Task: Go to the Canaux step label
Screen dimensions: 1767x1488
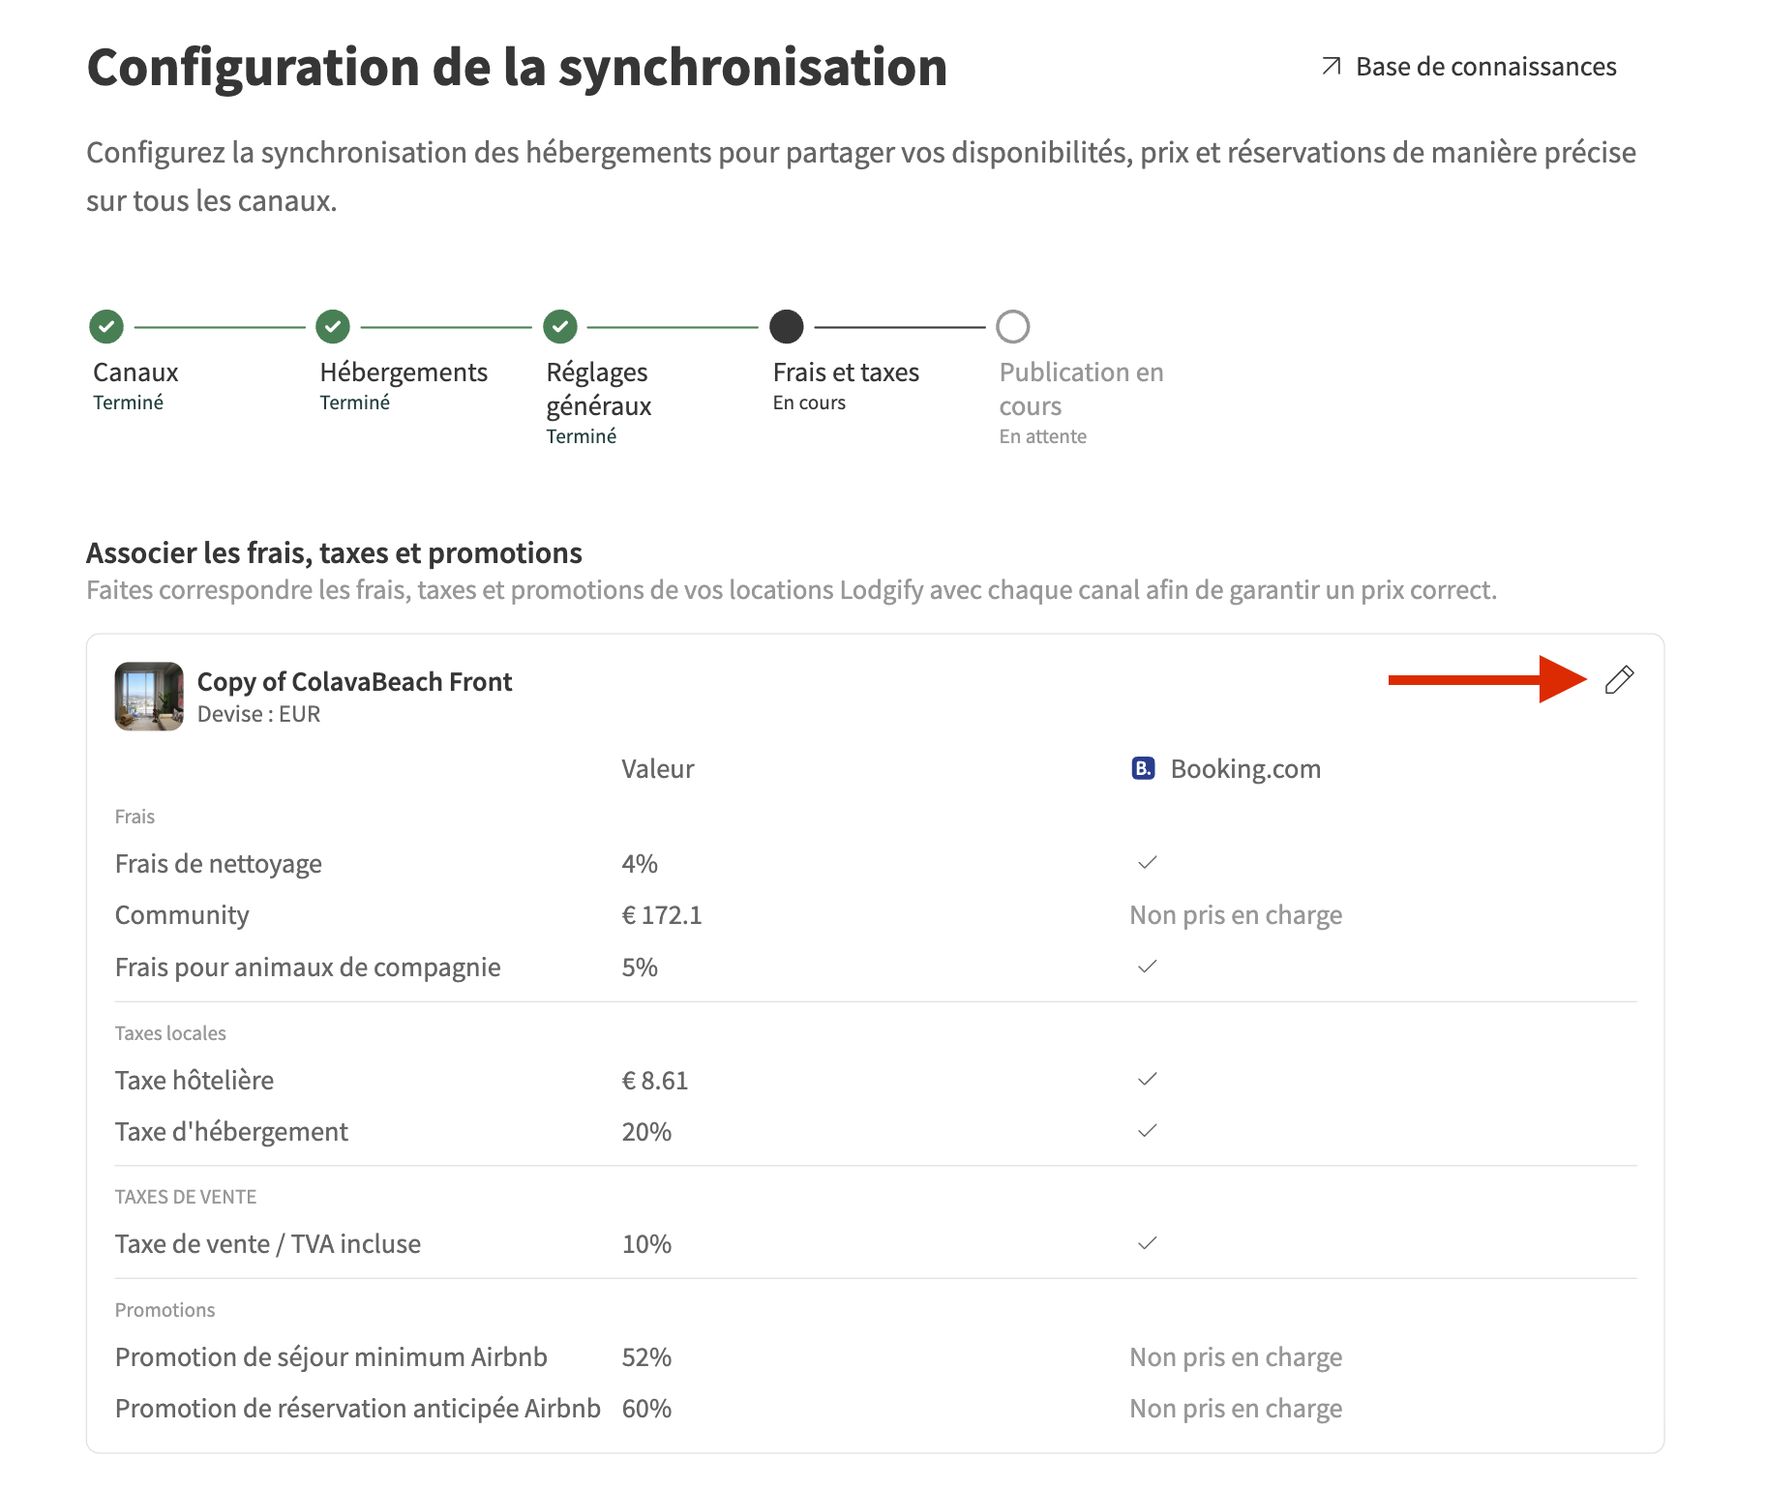Action: coord(135,372)
